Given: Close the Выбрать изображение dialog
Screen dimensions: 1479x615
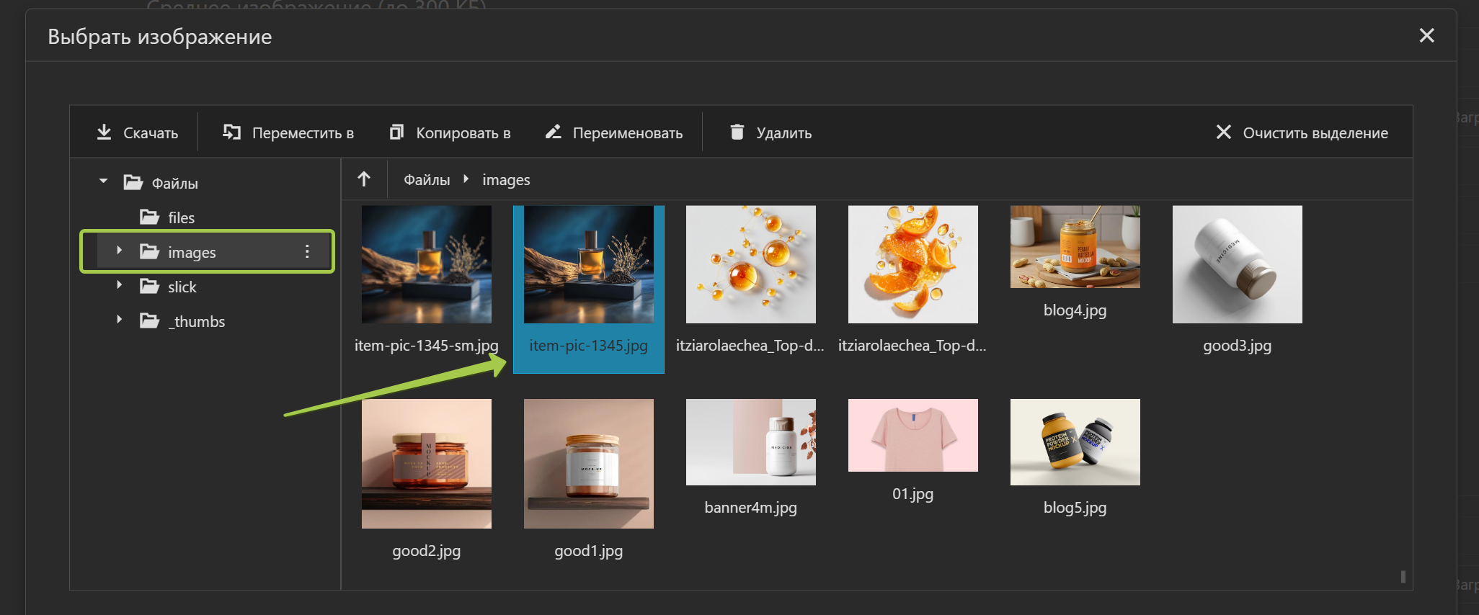Looking at the screenshot, I should [1426, 36].
